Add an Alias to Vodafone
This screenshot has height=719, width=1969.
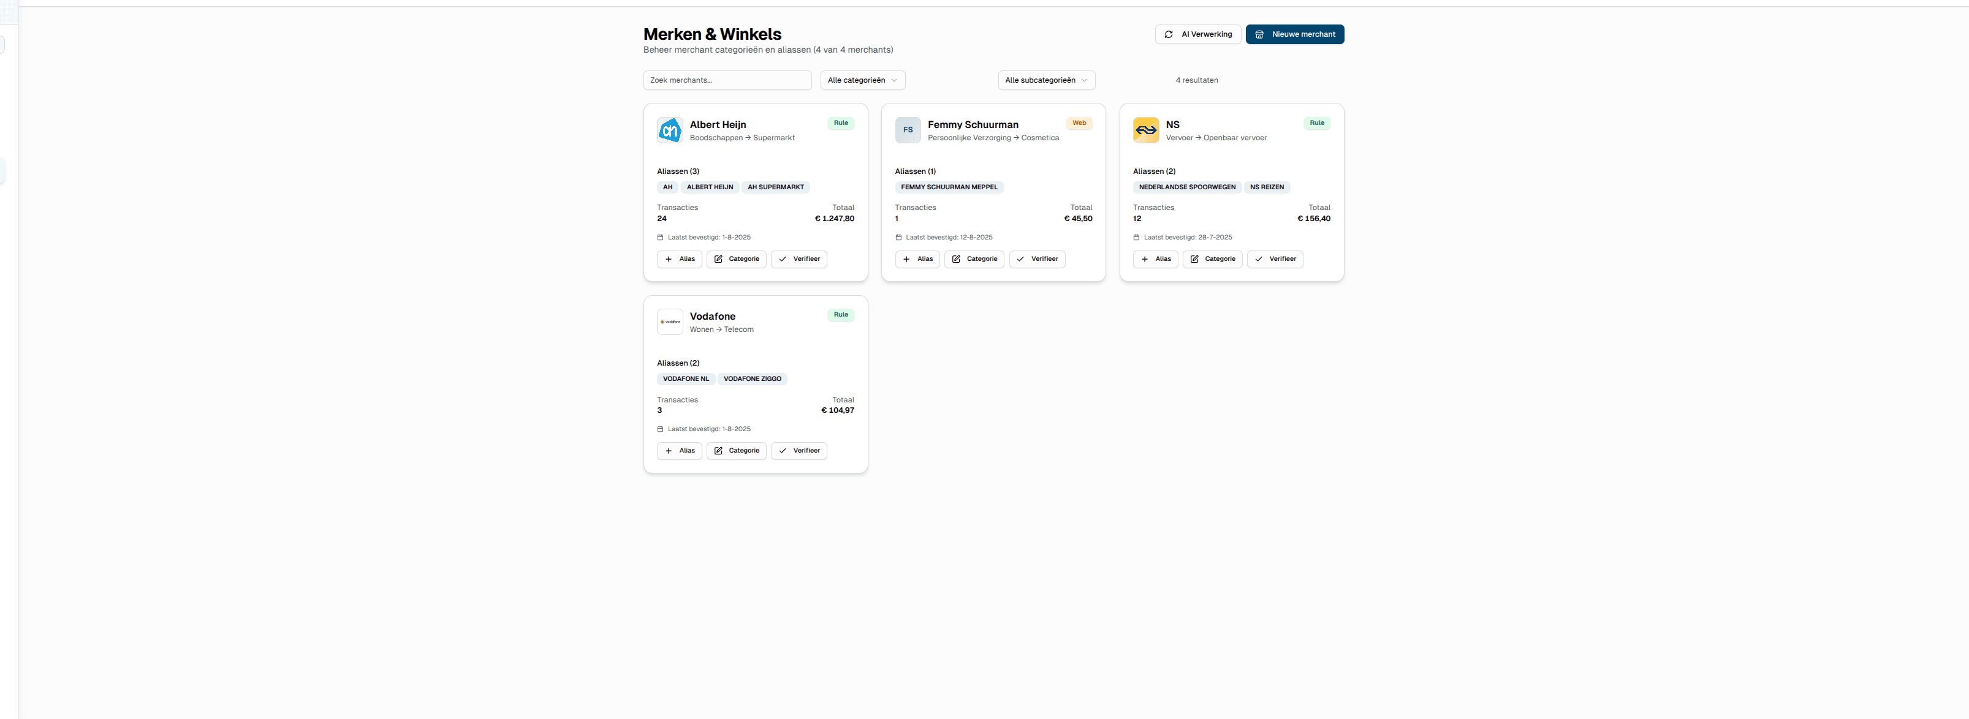[x=679, y=451]
